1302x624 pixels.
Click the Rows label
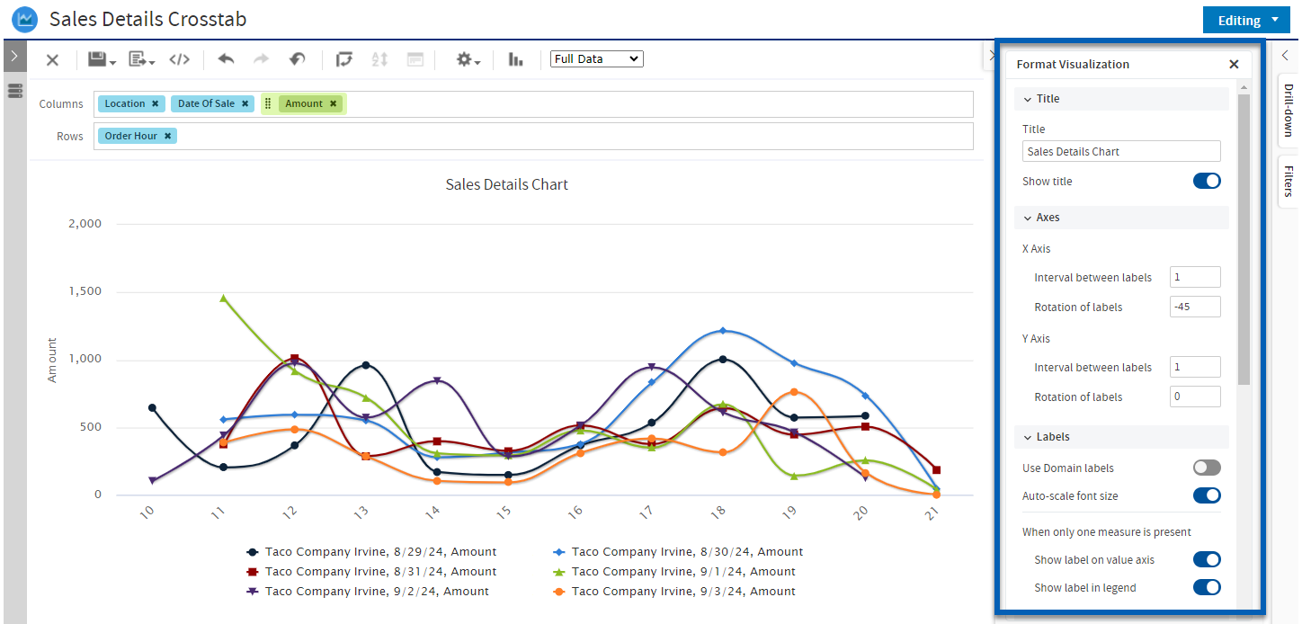click(70, 137)
